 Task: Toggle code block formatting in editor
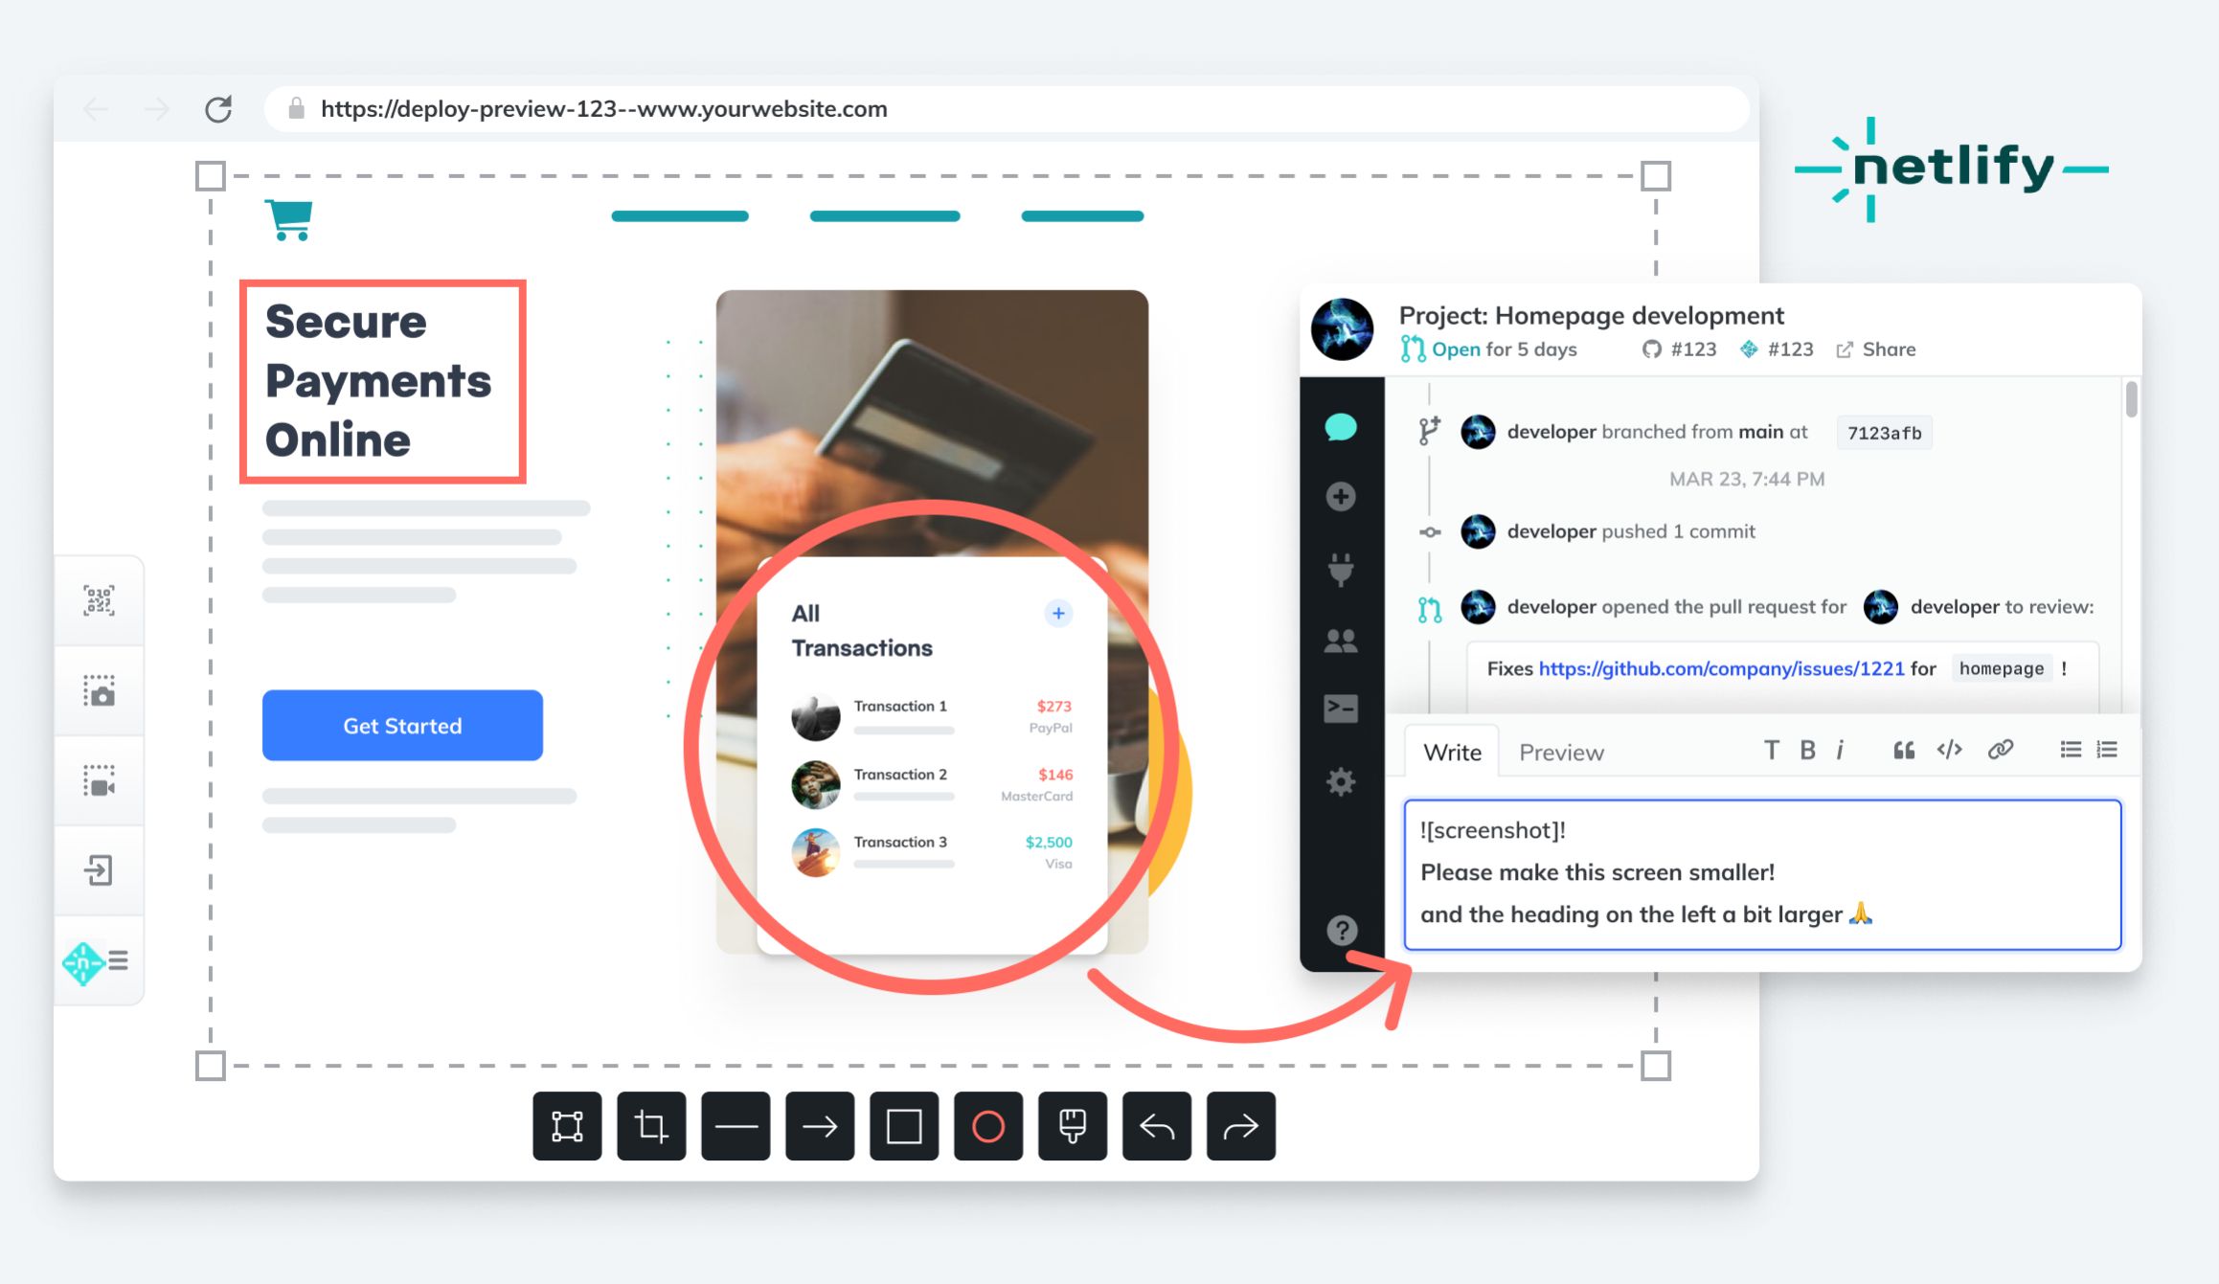[x=1950, y=751]
